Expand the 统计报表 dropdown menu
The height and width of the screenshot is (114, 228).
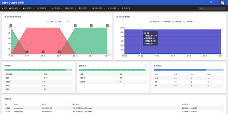[113, 8]
